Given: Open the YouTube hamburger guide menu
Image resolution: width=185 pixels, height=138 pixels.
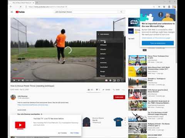Looking at the screenshot, I should [12, 12].
